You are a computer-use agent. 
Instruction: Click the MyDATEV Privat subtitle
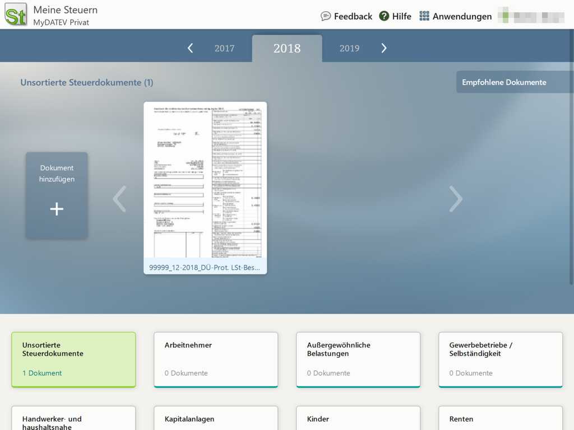61,22
